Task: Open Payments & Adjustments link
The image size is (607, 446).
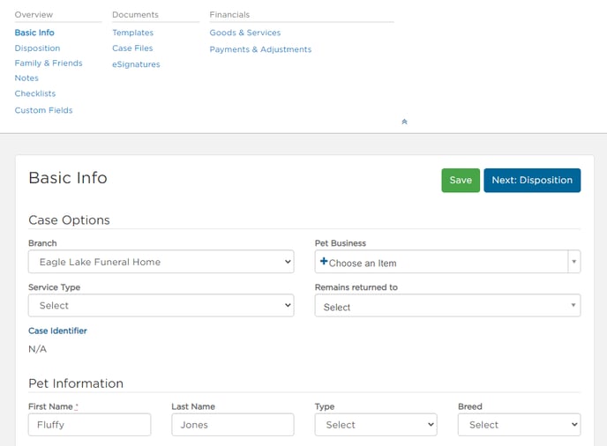Action: click(x=260, y=49)
